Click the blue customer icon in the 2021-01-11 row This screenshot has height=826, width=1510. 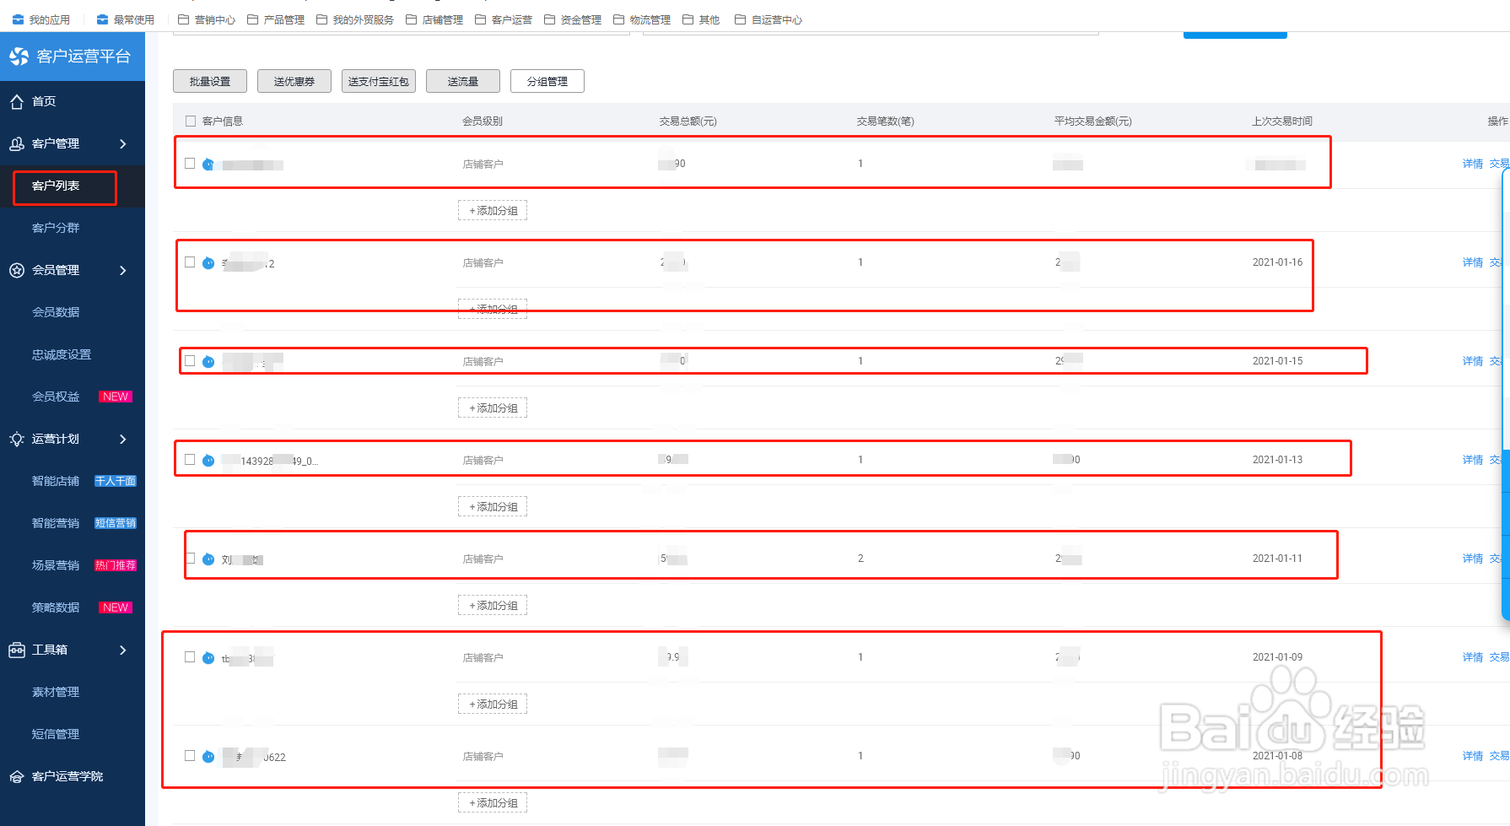(x=208, y=559)
